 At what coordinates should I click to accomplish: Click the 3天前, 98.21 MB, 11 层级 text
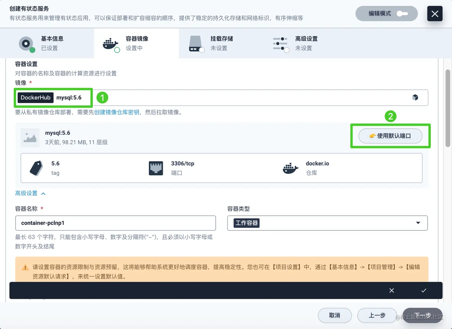tap(76, 142)
